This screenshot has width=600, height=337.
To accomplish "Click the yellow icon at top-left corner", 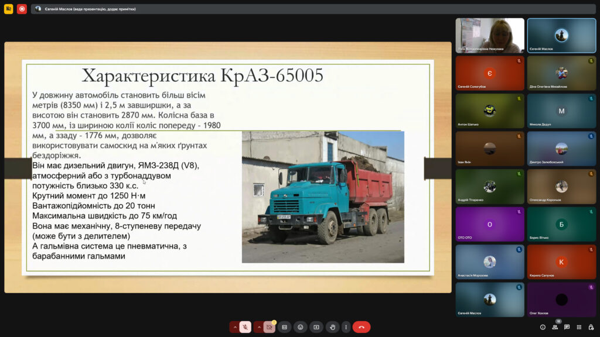I will (8, 8).
